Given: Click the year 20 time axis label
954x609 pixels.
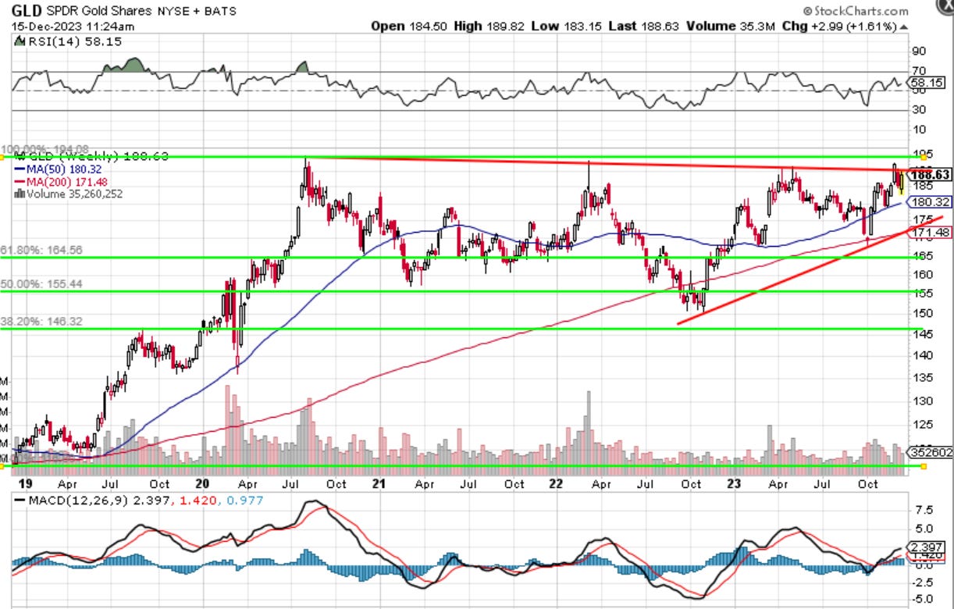Looking at the screenshot, I should tap(202, 483).
